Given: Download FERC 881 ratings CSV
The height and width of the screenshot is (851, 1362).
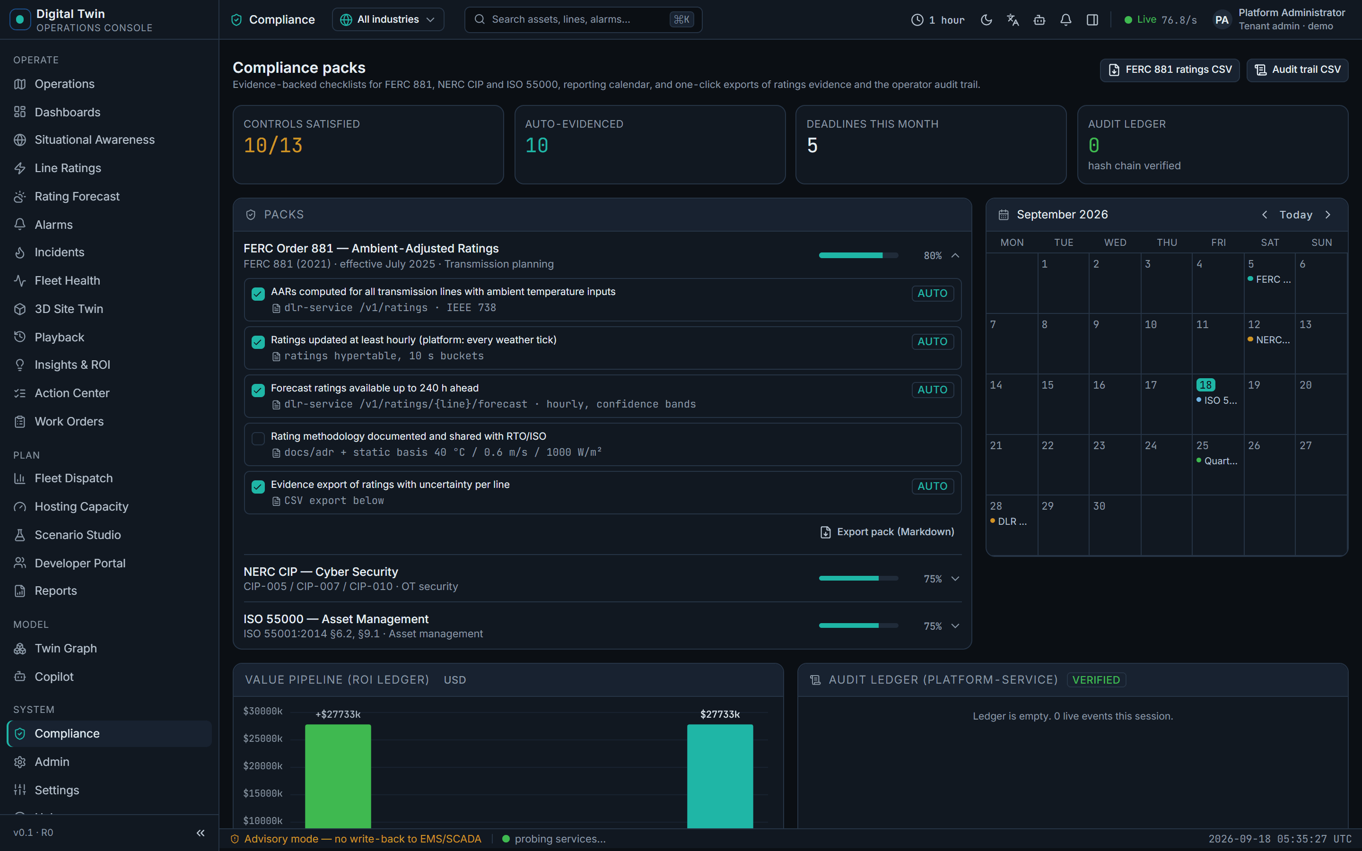Looking at the screenshot, I should (1170, 70).
